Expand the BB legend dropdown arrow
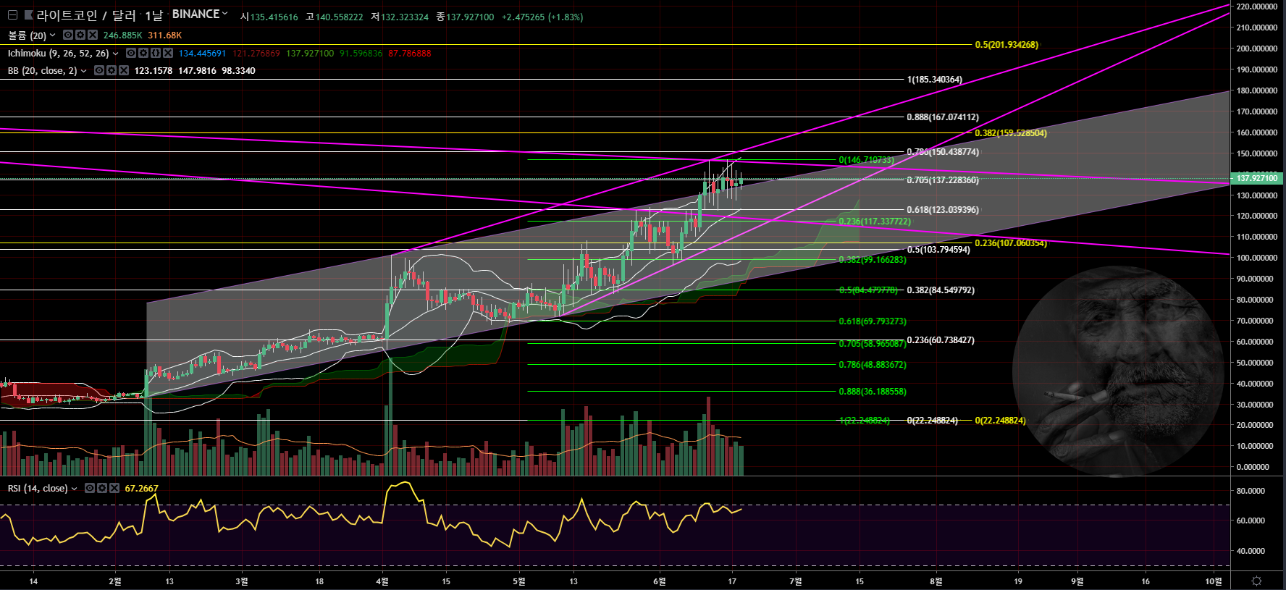The width and height of the screenshot is (1286, 590). pyautogui.click(x=83, y=71)
